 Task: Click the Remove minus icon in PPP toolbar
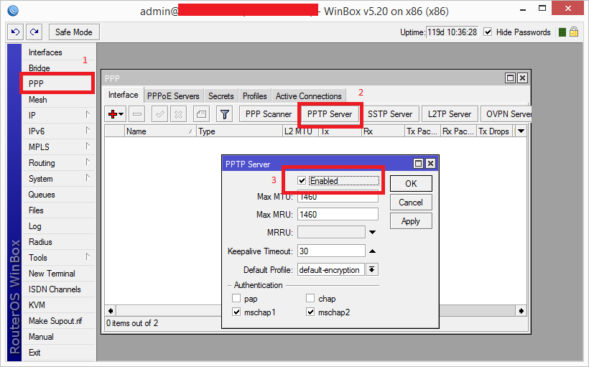coord(137,114)
